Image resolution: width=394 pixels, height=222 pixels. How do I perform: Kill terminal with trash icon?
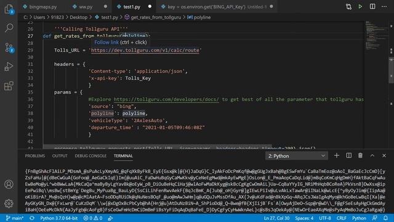tap(360, 155)
